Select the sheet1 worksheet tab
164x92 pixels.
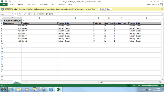pos(17,82)
